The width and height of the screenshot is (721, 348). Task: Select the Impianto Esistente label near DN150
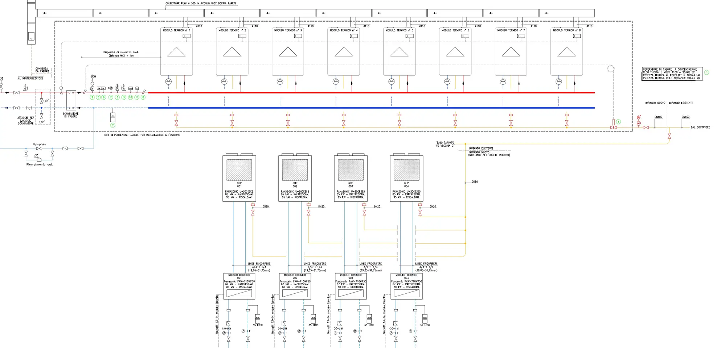coord(681,103)
